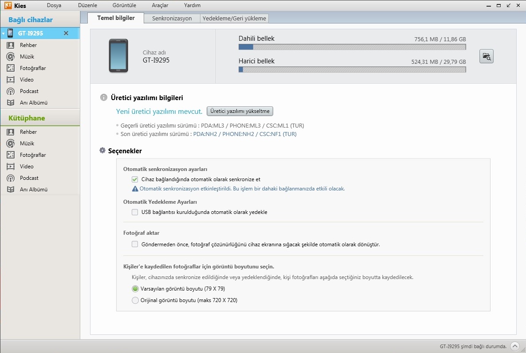Click the auto-sync warning triangle icon
Screen dimensions: 526x353
pyautogui.click(x=135, y=189)
